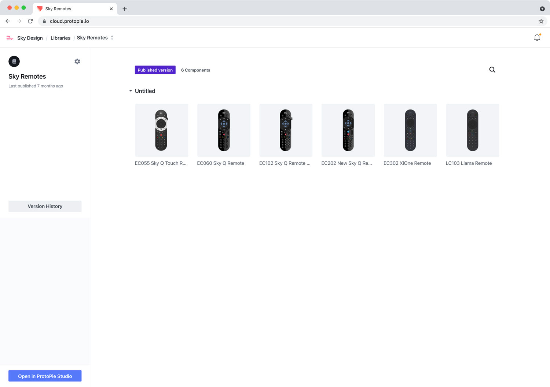The width and height of the screenshot is (550, 387).
Task: Click 'EC102 Sky Q Remote ...' label
Action: point(285,163)
